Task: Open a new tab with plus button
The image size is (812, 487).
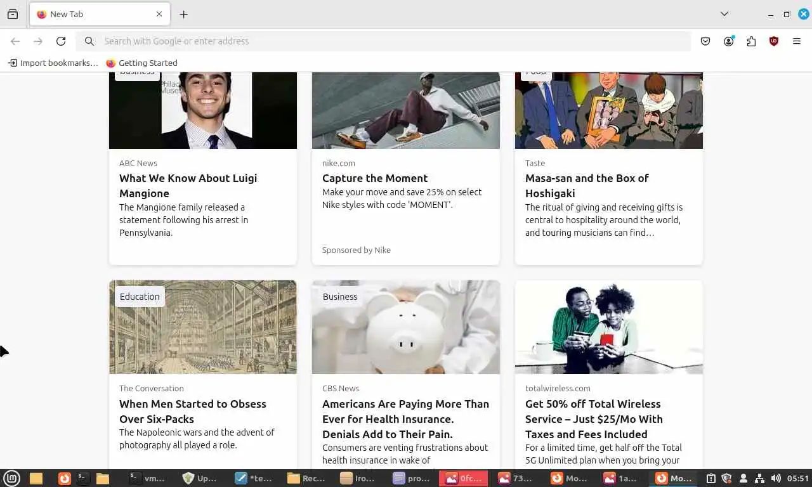Action: [x=183, y=14]
